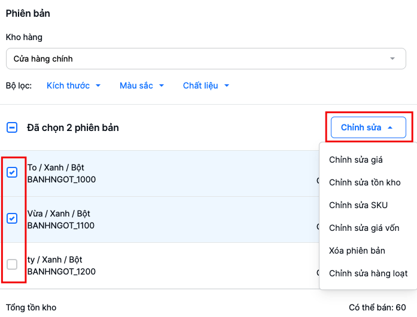Click the Màu sắc filter caret icon
The width and height of the screenshot is (417, 317).
(x=162, y=86)
